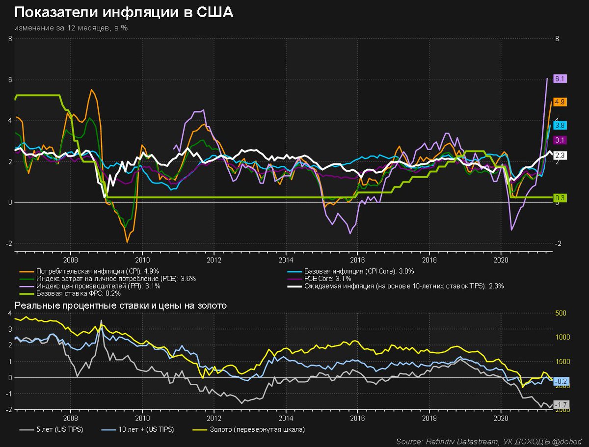Click the green 0.3 Fed rate label

(560, 198)
